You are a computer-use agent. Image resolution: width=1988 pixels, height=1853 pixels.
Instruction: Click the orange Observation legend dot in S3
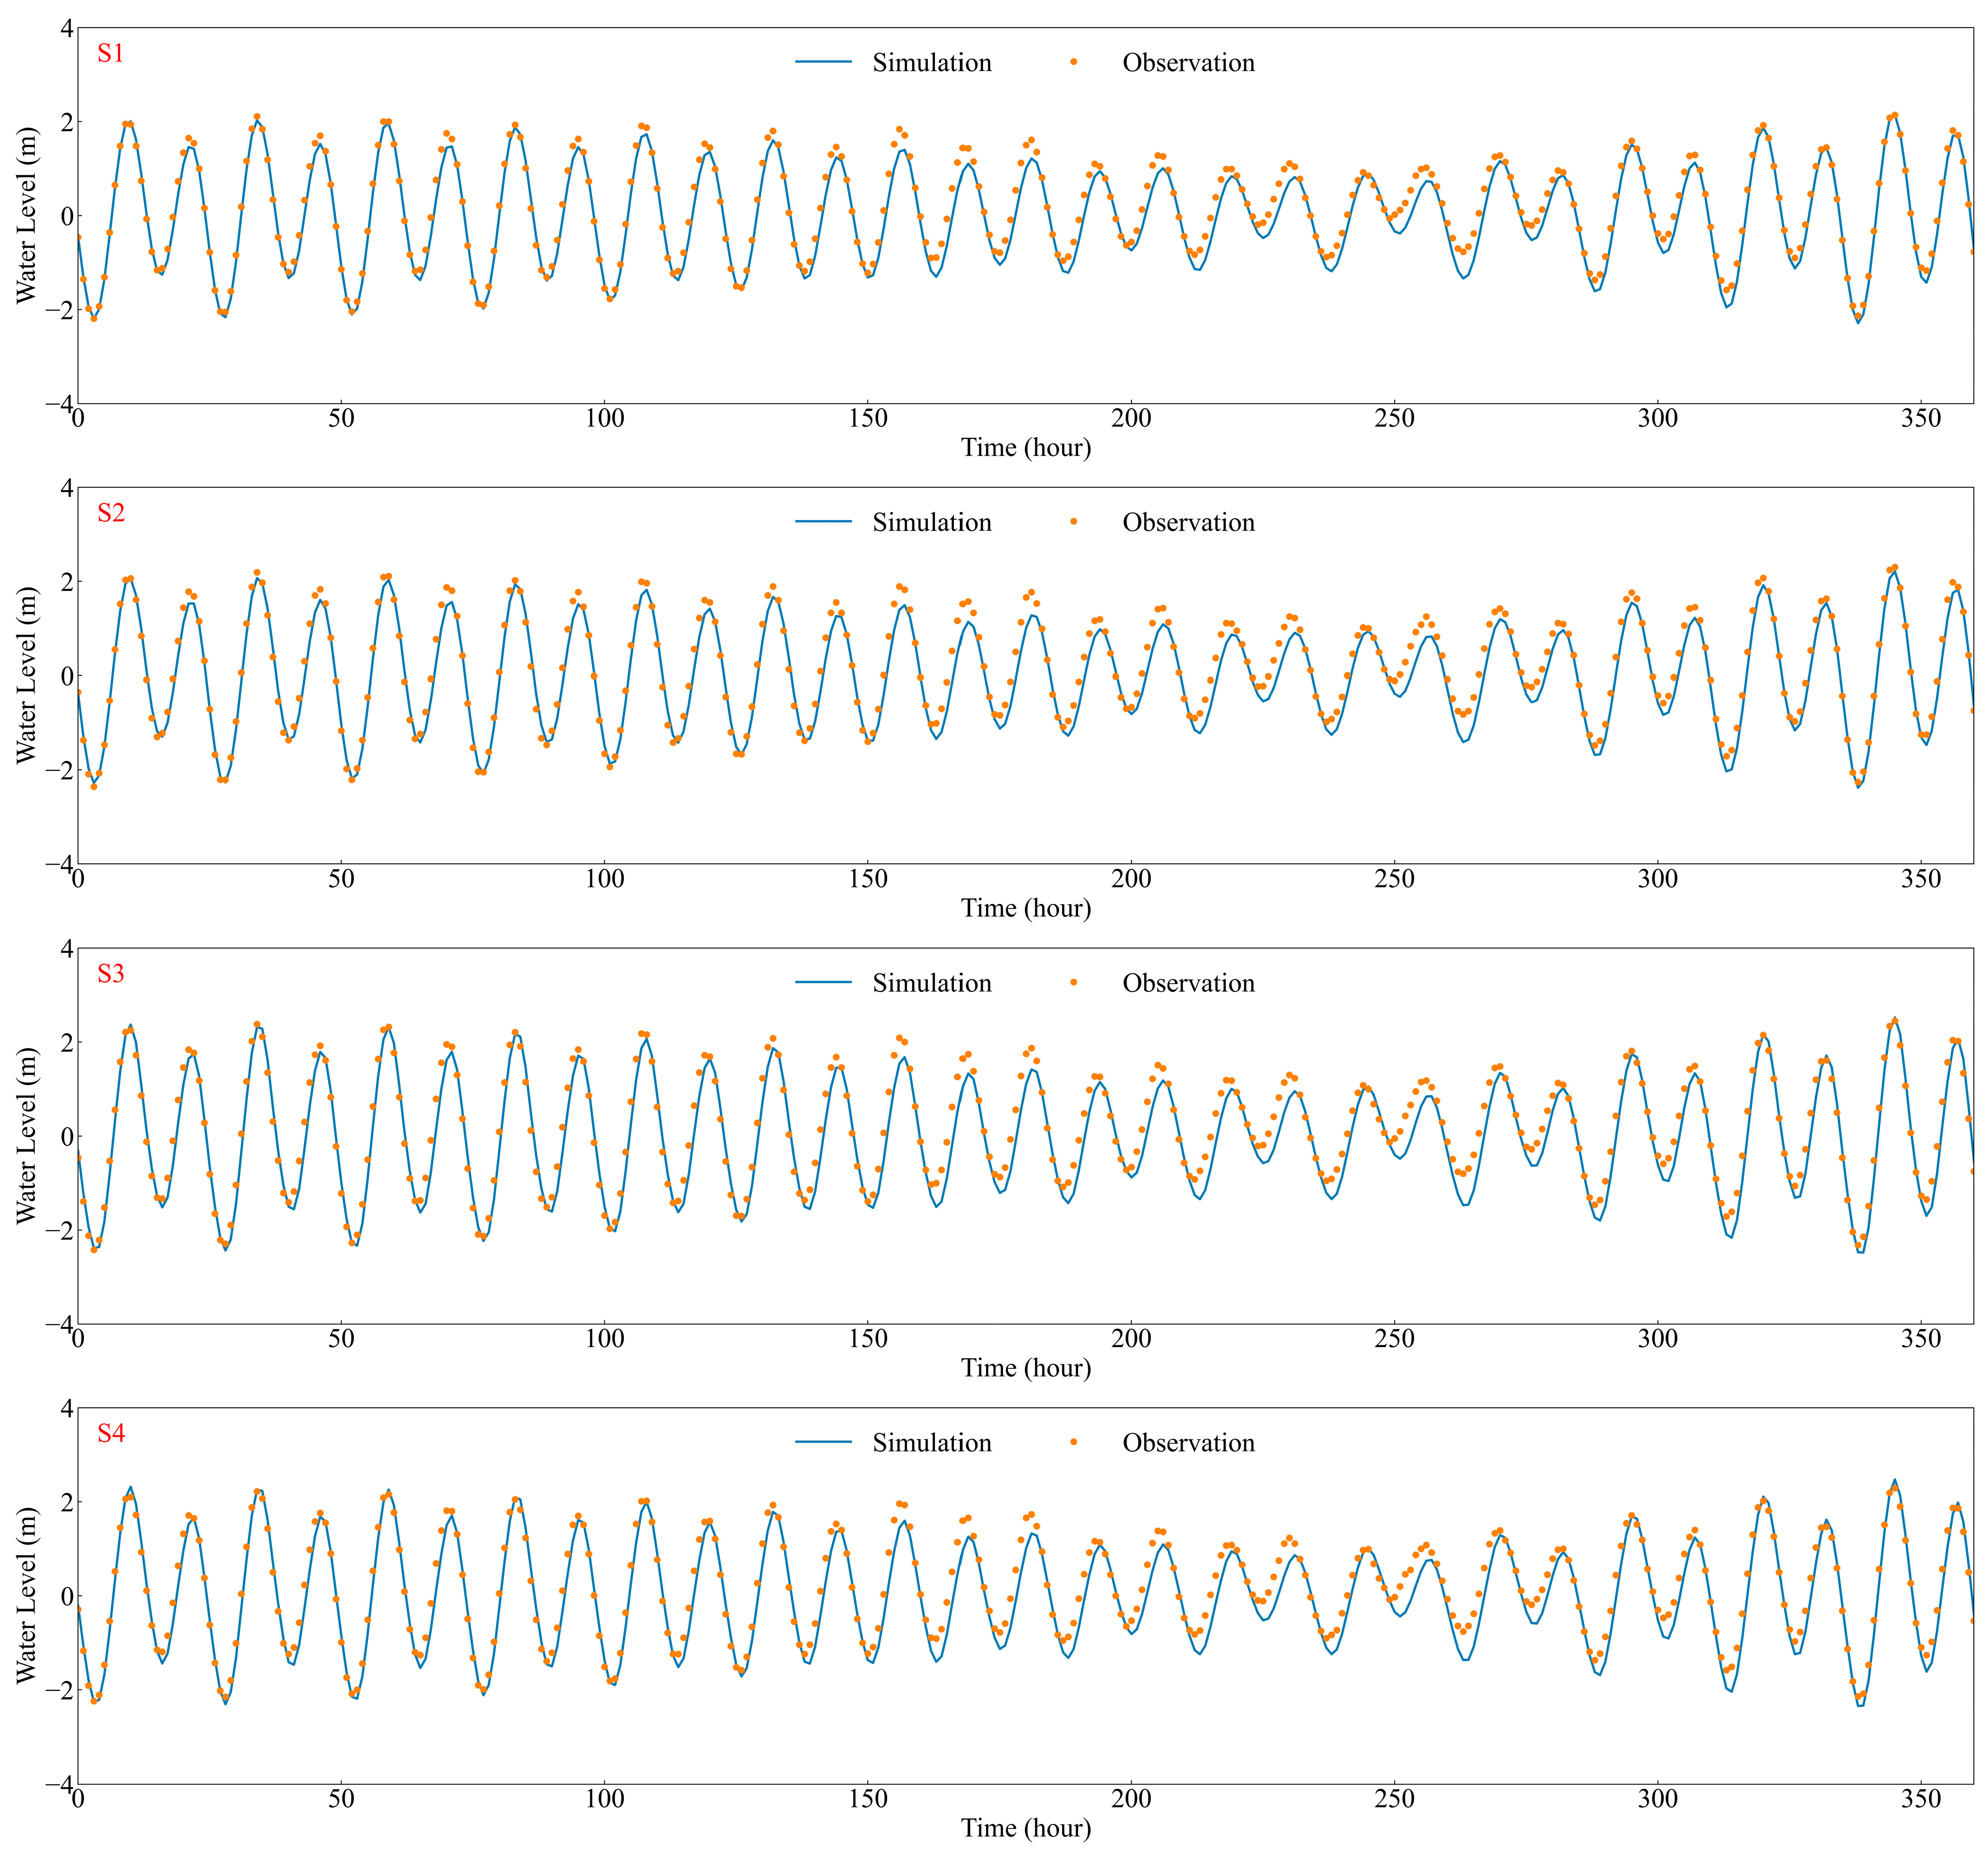pyautogui.click(x=1073, y=982)
